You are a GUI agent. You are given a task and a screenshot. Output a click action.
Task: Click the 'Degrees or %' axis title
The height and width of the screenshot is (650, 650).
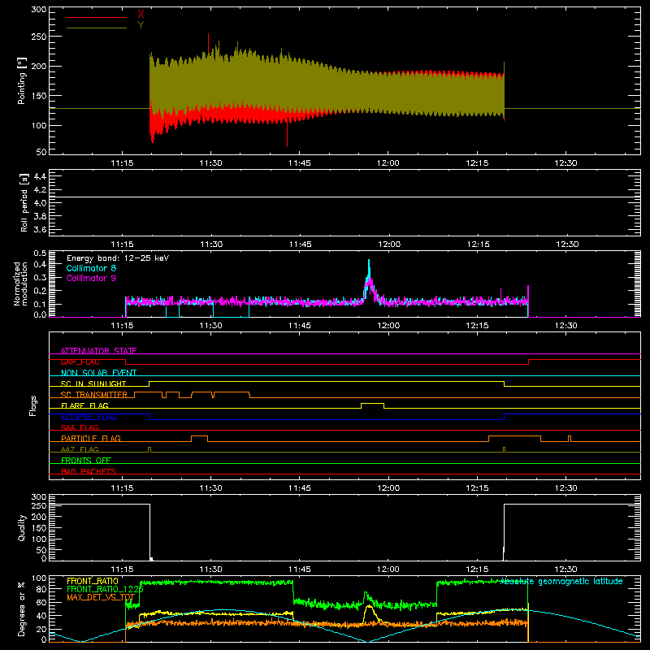21,609
